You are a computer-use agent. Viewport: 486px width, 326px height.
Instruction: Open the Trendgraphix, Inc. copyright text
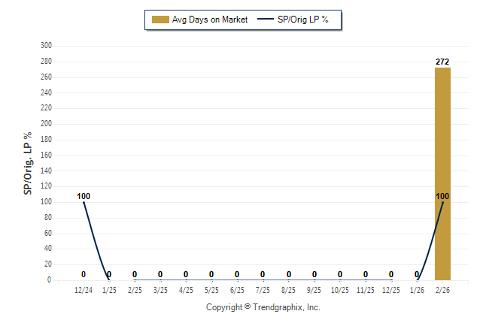(263, 307)
